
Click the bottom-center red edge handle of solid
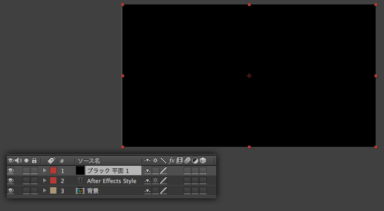click(249, 147)
